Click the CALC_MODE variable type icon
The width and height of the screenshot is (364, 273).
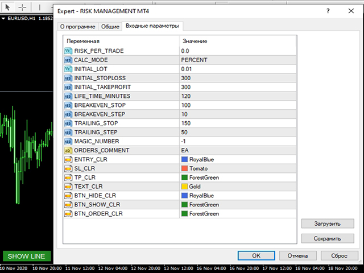pyautogui.click(x=68, y=60)
